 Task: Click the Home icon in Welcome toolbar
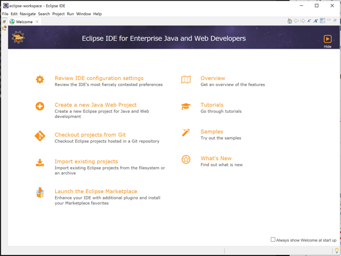click(x=290, y=21)
